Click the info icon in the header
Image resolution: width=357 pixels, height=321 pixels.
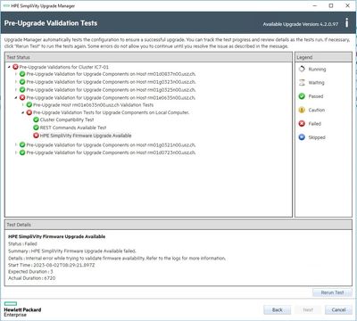(346, 23)
